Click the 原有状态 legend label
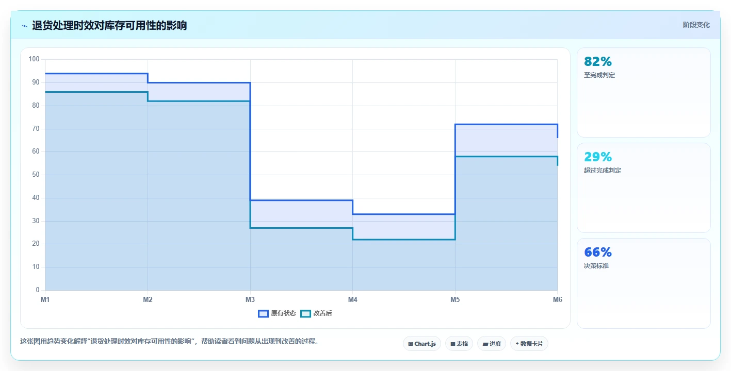 click(283, 313)
